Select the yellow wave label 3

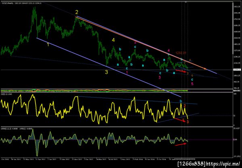pos(106,72)
